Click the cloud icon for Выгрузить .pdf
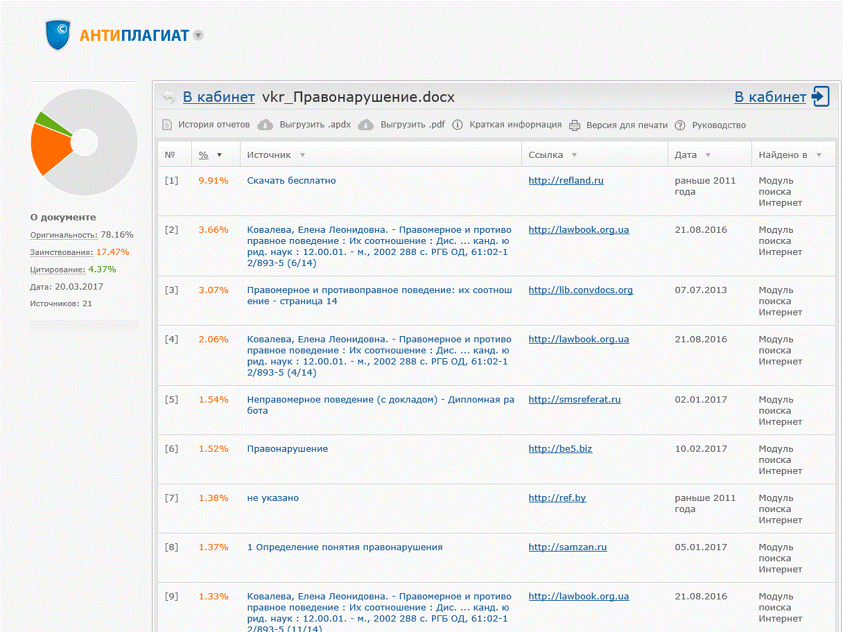843x632 pixels. [366, 125]
